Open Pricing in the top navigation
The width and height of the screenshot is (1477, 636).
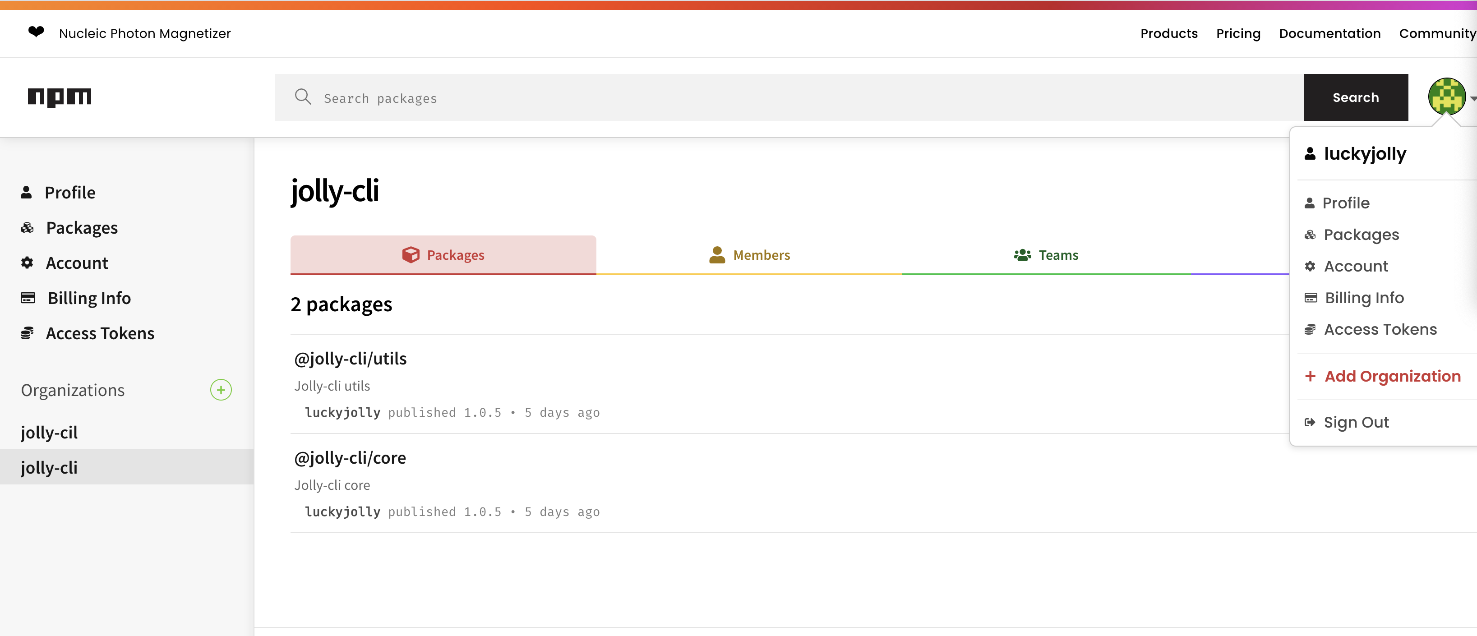[1238, 33]
